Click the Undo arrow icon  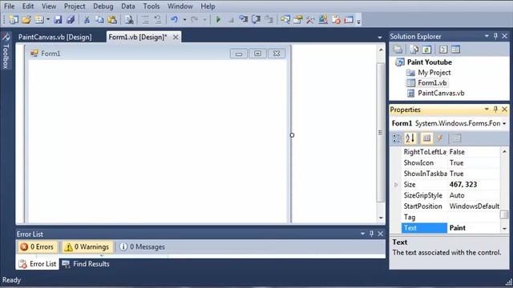point(174,19)
